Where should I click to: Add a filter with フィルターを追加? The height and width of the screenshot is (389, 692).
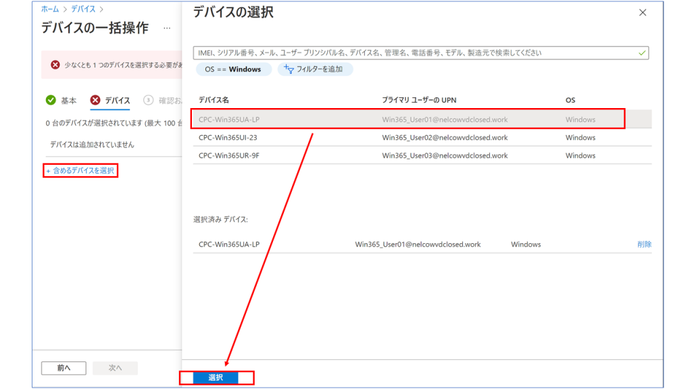315,70
